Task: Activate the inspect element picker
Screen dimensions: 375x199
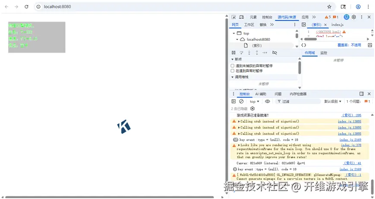Action: [x=233, y=17]
